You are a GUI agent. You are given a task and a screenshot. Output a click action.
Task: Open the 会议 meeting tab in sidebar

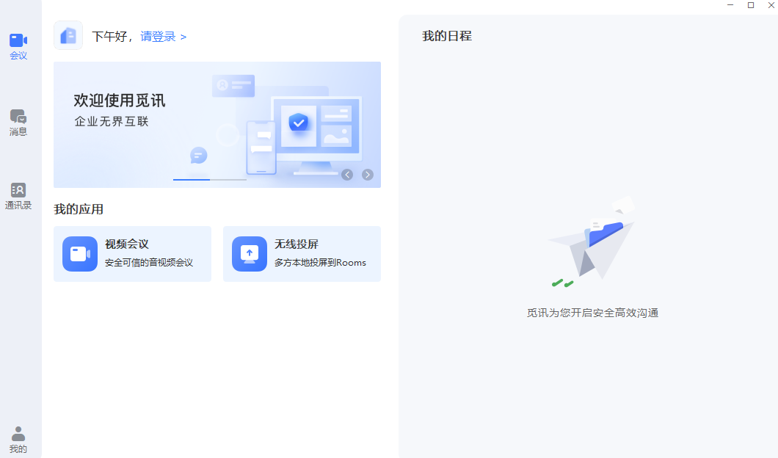[x=18, y=46]
